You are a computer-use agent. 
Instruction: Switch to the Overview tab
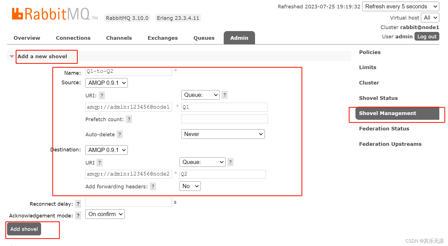click(x=27, y=38)
